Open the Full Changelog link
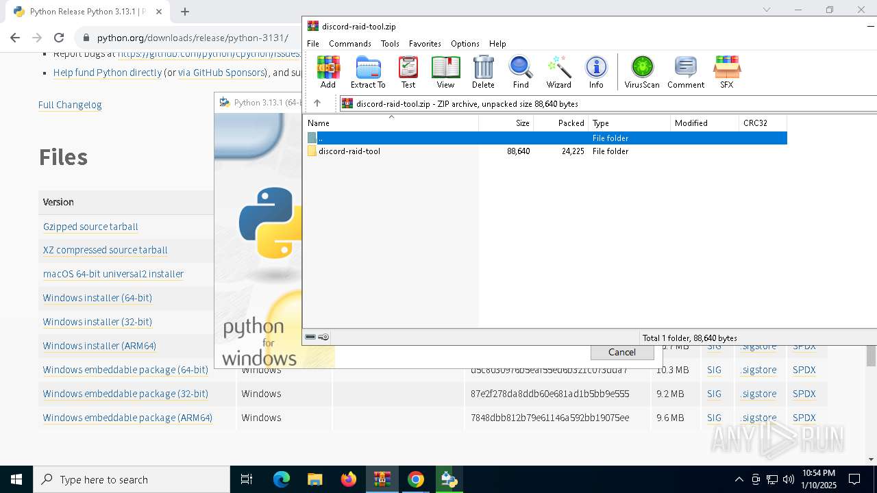This screenshot has width=877, height=493. [70, 105]
